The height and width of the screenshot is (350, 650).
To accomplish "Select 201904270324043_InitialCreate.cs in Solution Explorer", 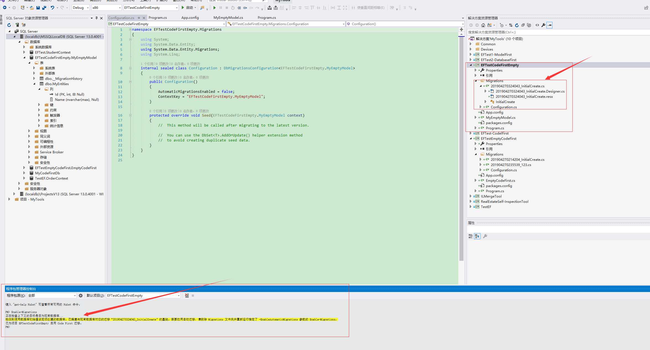I will coord(517,86).
